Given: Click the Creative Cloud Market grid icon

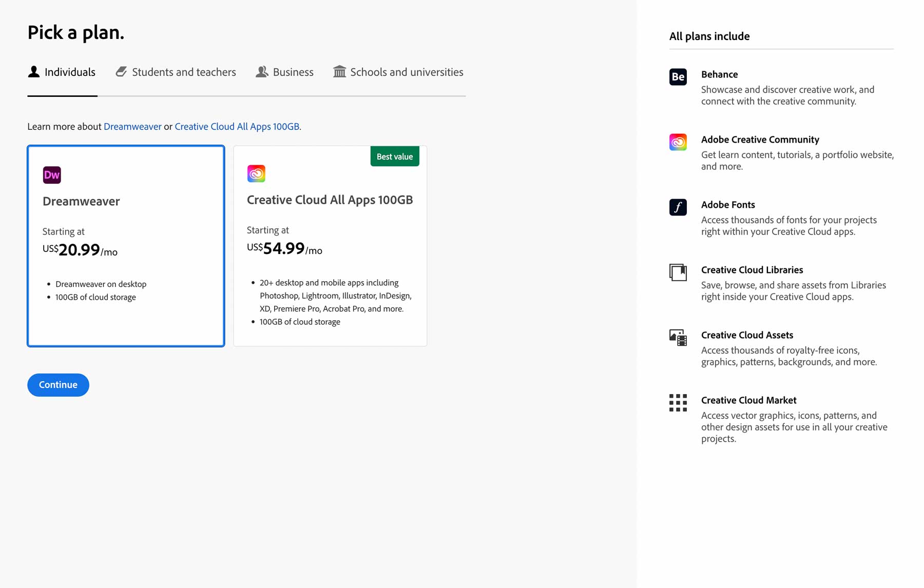Looking at the screenshot, I should [x=678, y=403].
